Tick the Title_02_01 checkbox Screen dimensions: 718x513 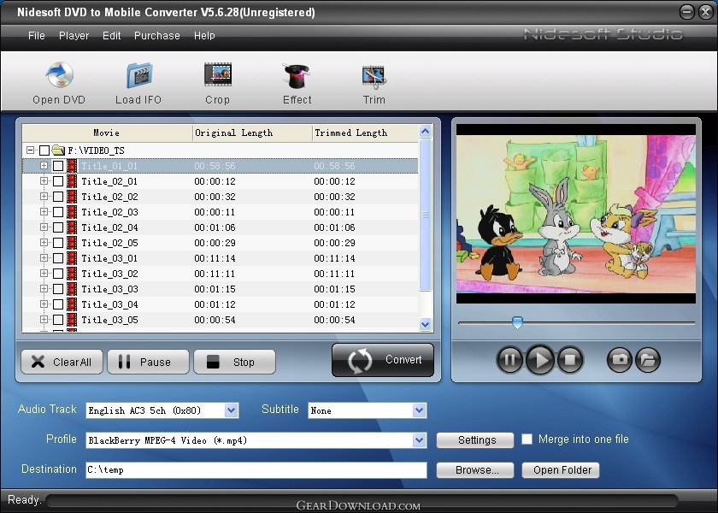click(58, 181)
